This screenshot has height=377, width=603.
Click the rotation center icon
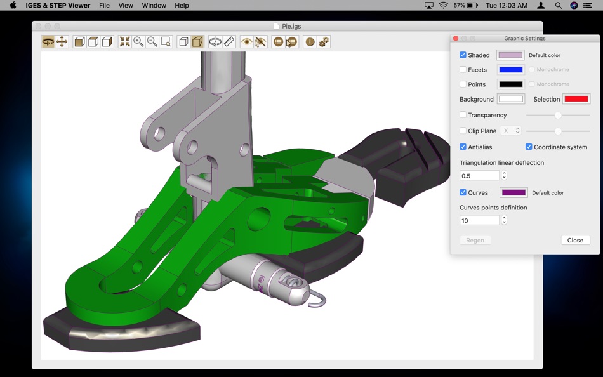(x=215, y=41)
